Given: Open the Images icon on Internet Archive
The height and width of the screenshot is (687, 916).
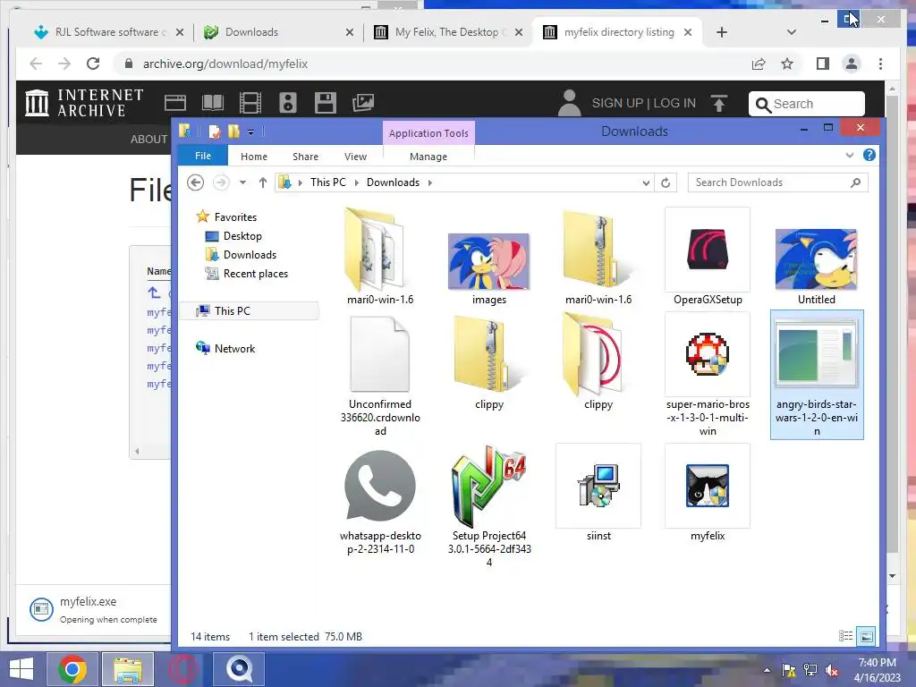Looking at the screenshot, I should click(x=363, y=104).
